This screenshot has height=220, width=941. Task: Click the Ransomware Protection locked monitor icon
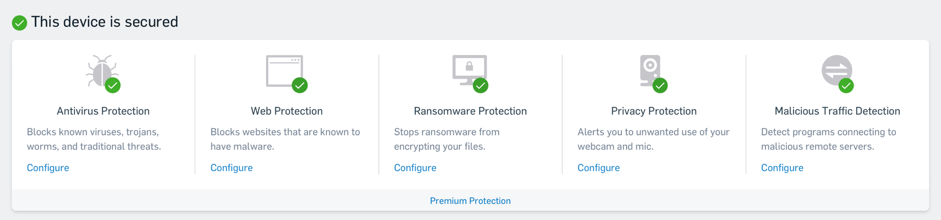[x=469, y=70]
